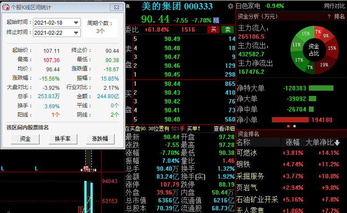Select first red page dot under 净小单
The width and height of the screenshot is (347, 213).
coord(288,126)
